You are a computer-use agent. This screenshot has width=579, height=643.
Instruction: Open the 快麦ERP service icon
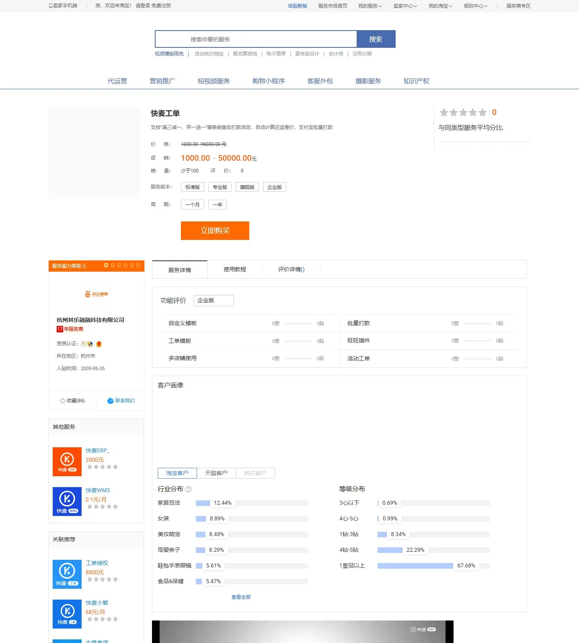click(x=67, y=462)
